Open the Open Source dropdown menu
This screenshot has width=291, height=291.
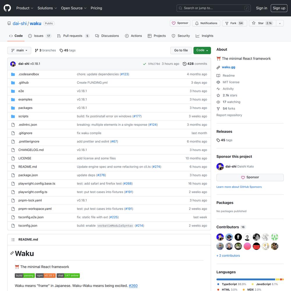74,8
